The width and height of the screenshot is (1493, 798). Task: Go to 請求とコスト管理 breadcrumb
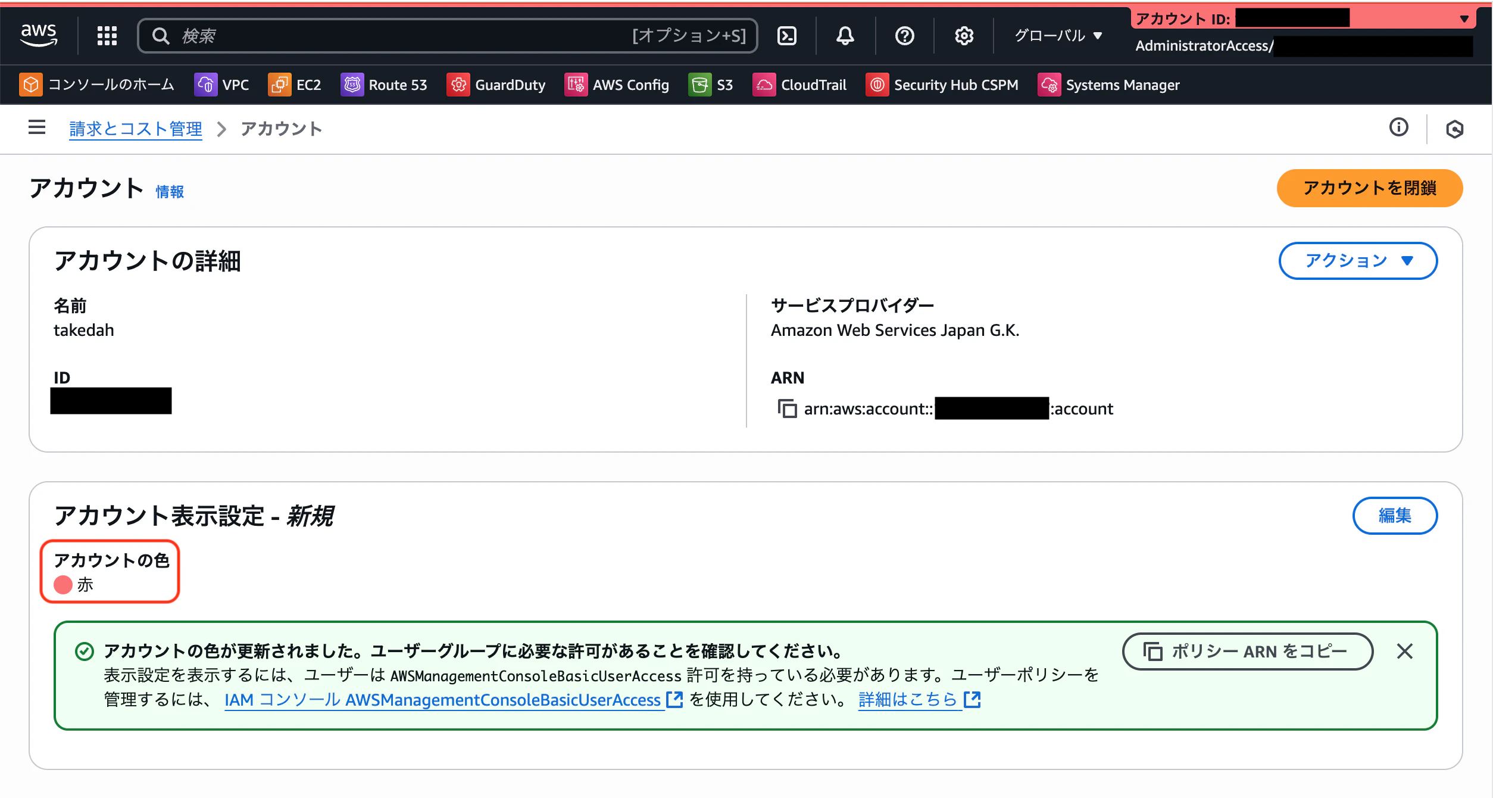point(136,129)
